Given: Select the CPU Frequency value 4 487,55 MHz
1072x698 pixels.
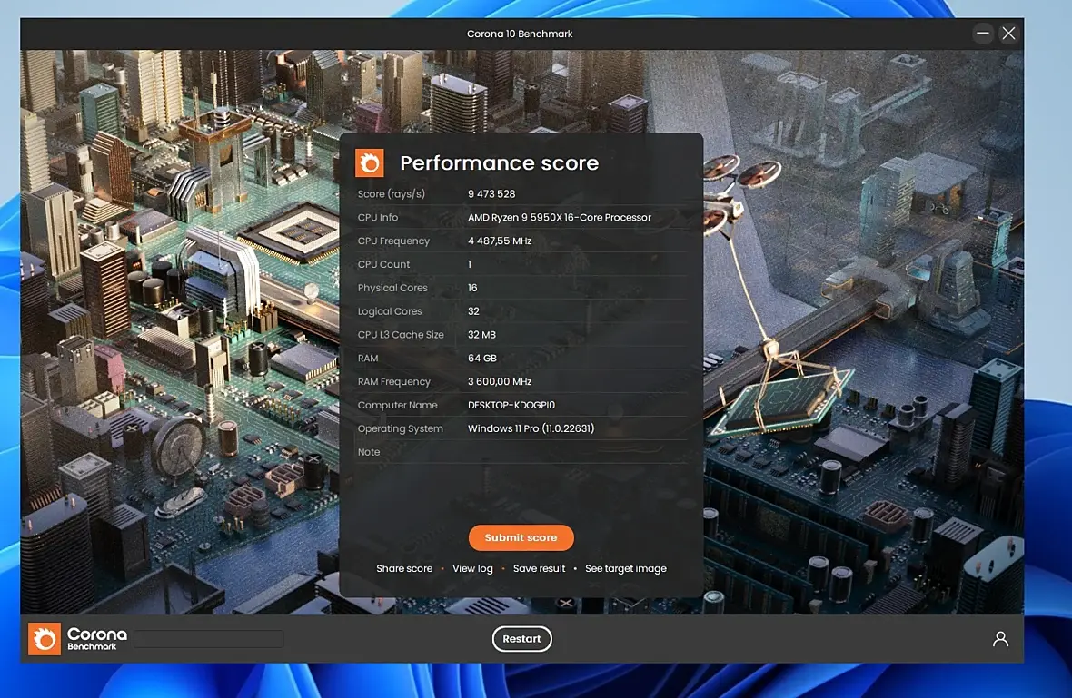Looking at the screenshot, I should click(x=500, y=241).
